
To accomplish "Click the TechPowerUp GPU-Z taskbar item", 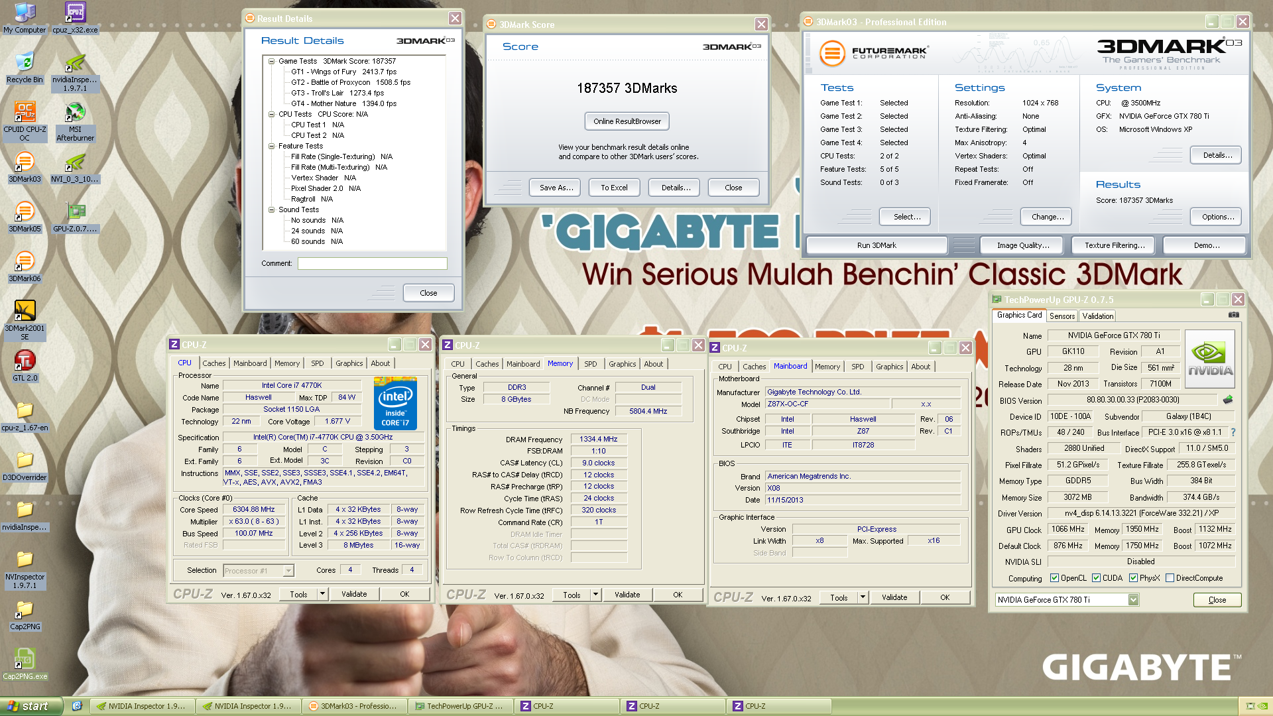I will [x=459, y=706].
